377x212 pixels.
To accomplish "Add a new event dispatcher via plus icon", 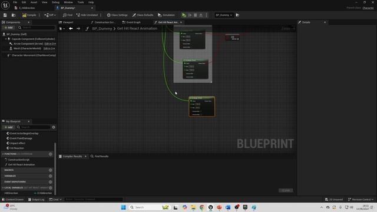I will click(51, 182).
